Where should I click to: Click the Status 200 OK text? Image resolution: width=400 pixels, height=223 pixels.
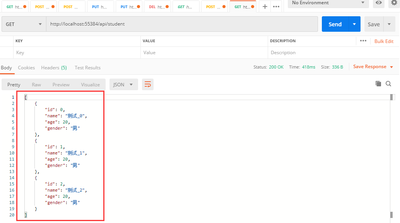[268, 67]
